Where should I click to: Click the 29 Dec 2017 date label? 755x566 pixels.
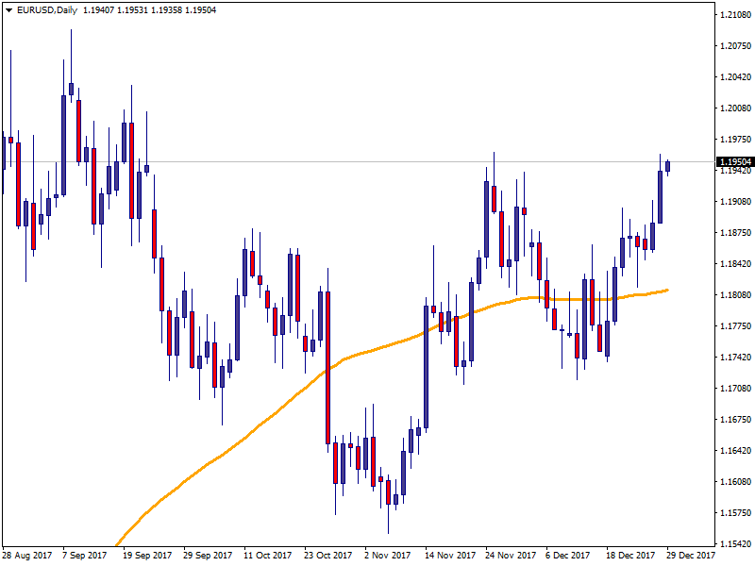pos(692,556)
